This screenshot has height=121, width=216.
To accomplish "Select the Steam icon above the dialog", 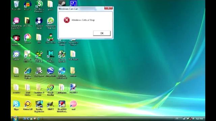I will tap(62, 3).
